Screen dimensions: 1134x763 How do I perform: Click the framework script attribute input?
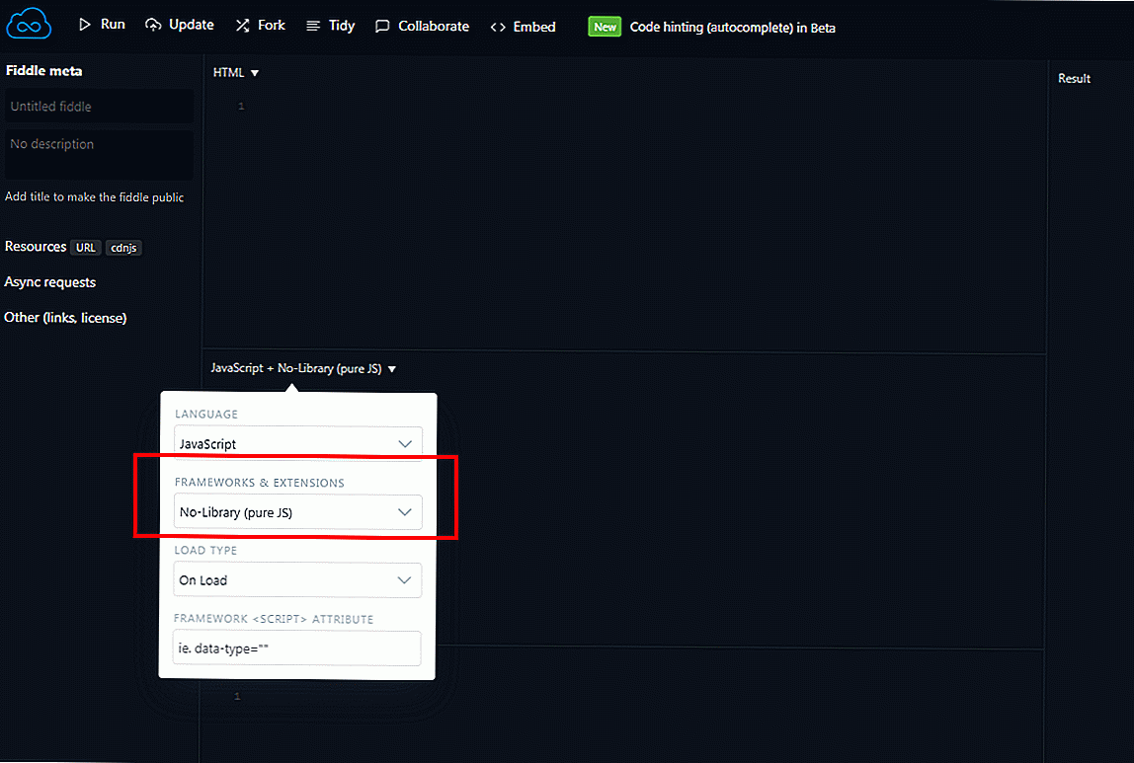pos(297,649)
